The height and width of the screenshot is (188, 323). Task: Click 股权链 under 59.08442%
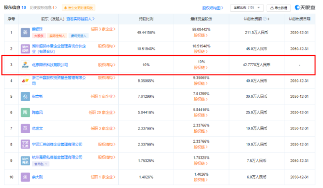click(x=201, y=36)
